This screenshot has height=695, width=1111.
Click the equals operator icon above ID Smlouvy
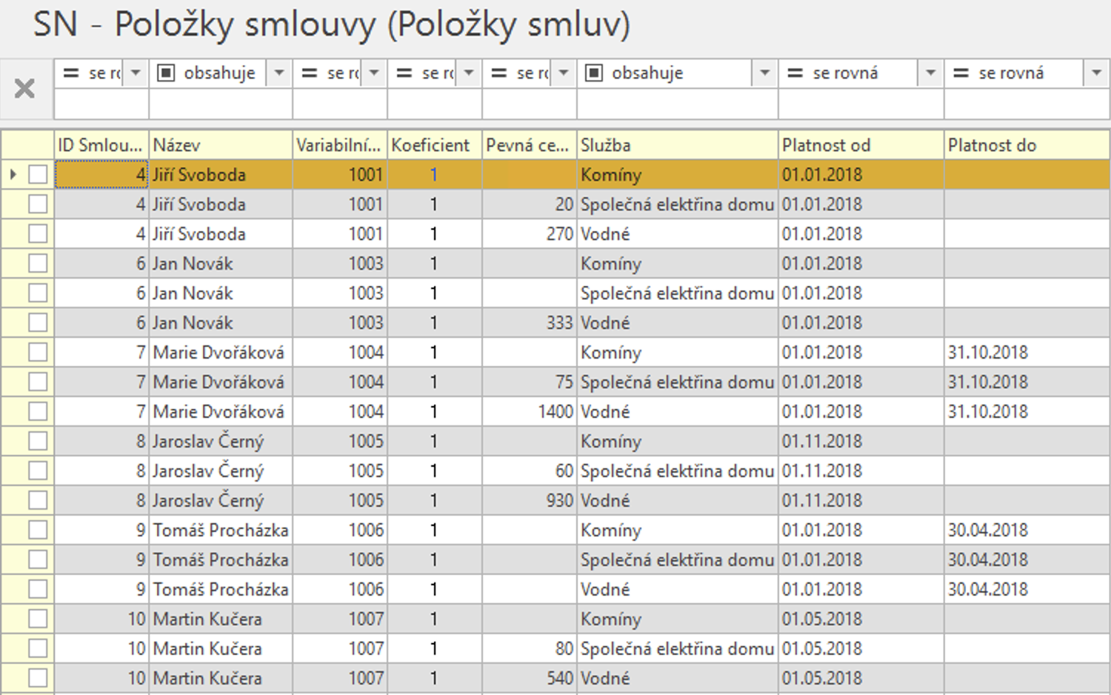point(71,73)
